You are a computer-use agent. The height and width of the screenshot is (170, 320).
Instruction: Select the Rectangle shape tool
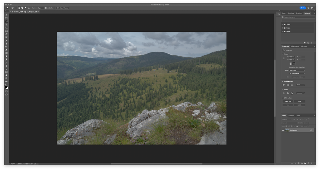coord(6,72)
